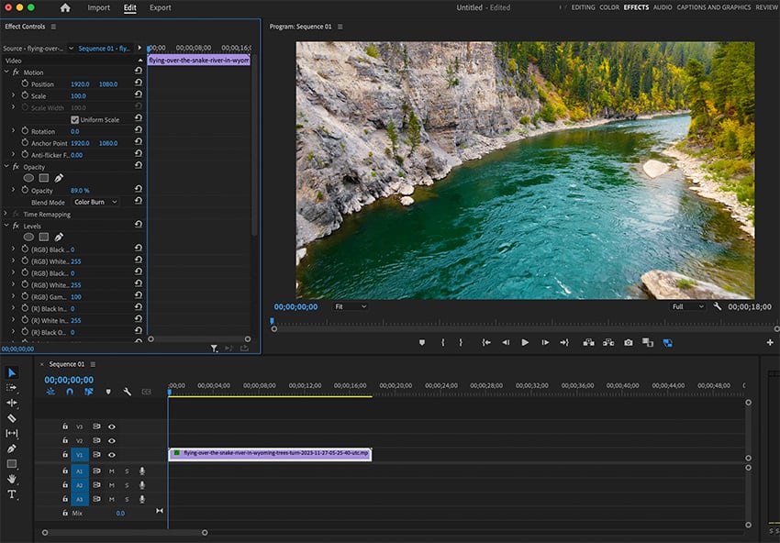This screenshot has height=543, width=780.
Task: Collapse the Motion effect group
Action: 6,72
